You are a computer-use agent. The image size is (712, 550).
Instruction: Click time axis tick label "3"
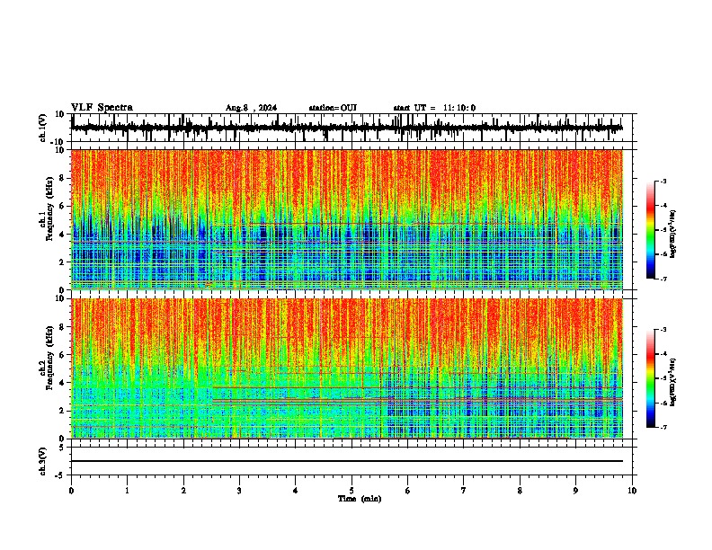(x=239, y=491)
